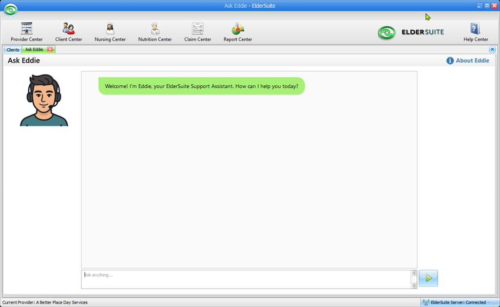Screen dimensions: 500x307
Task: Click the input box scroll up arrow
Action: 414,273
